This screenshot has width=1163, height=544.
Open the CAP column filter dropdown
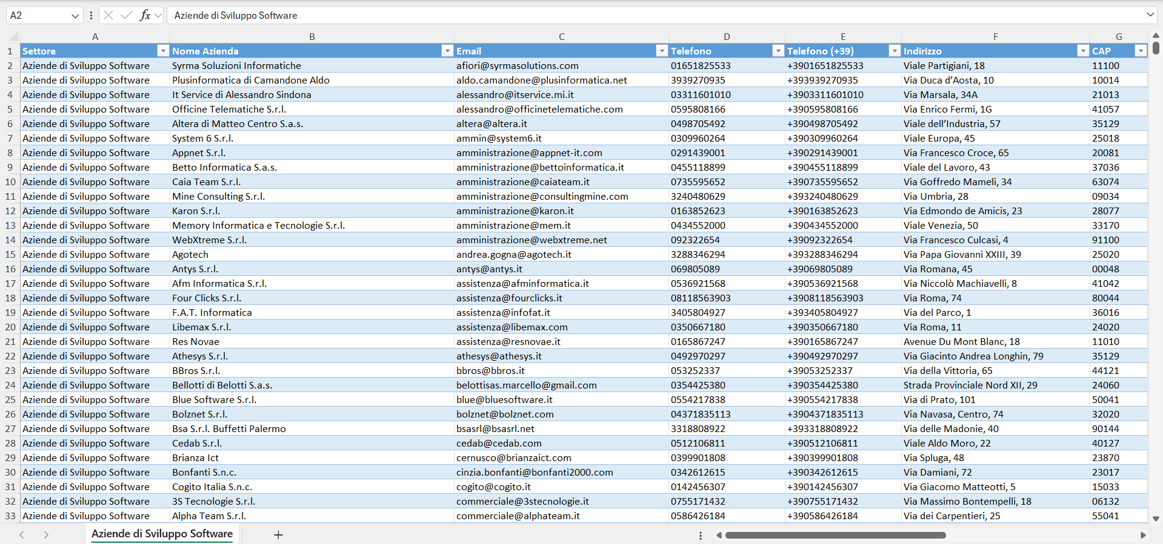pyautogui.click(x=1141, y=51)
